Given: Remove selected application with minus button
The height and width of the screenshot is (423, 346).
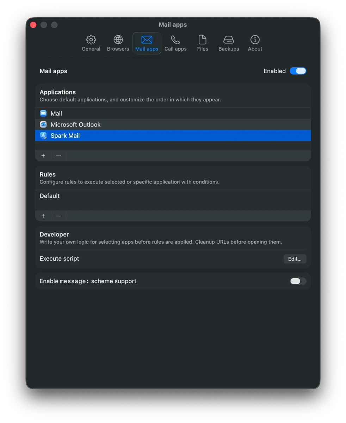Looking at the screenshot, I should [x=58, y=156].
